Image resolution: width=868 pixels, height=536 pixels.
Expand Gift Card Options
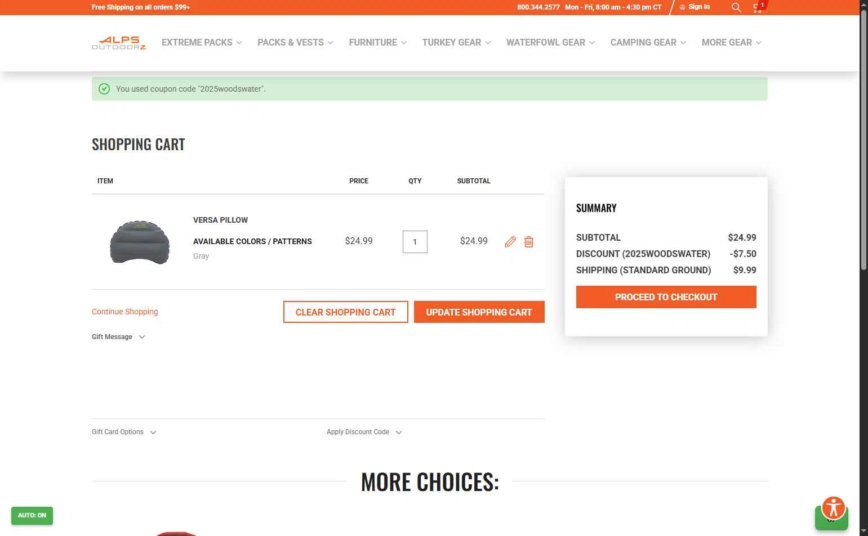[x=124, y=432]
